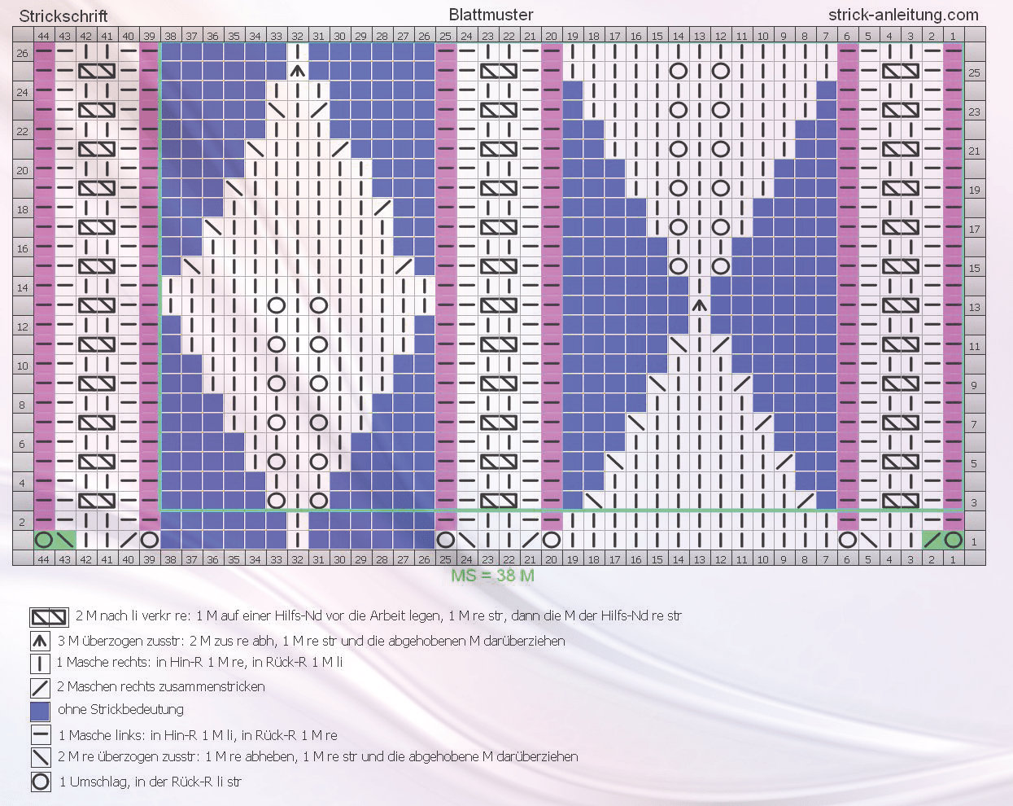Click the green backslash cell at row 1, column 43
Viewport: 1013px width, 806px height.
click(x=65, y=540)
